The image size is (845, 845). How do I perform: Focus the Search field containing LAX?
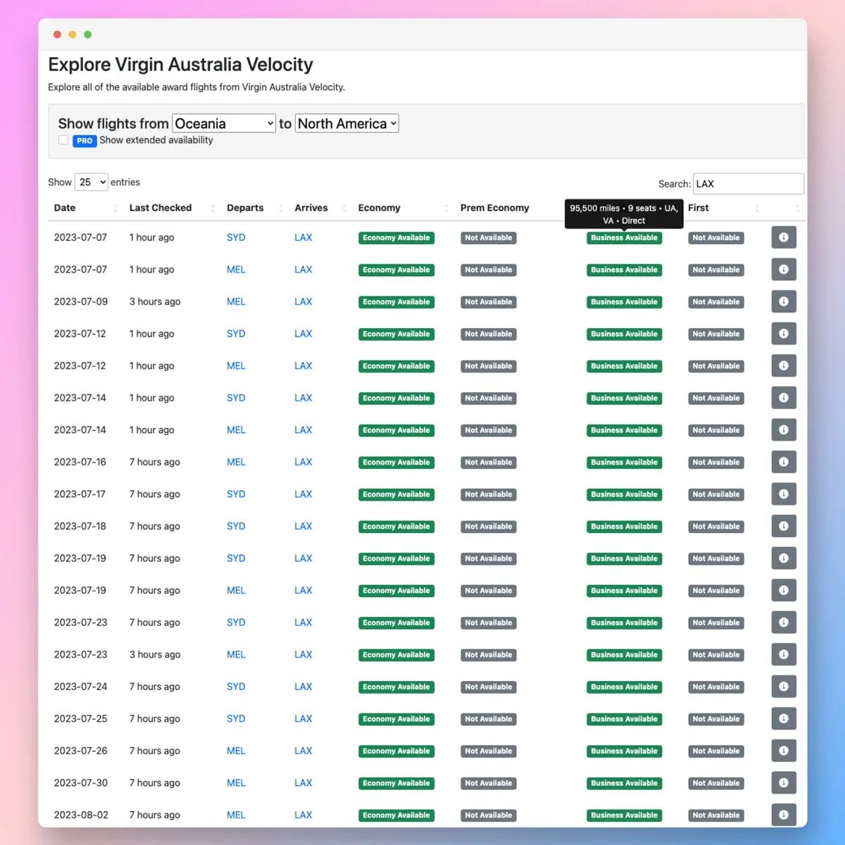tap(748, 184)
